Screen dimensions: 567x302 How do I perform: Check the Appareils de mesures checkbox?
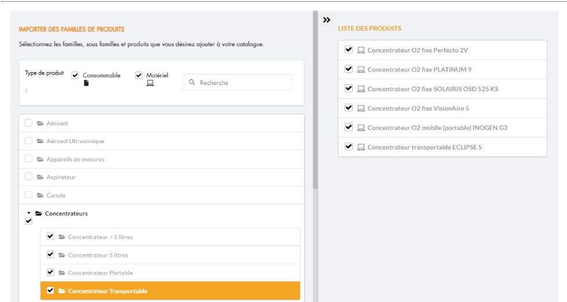tap(28, 159)
